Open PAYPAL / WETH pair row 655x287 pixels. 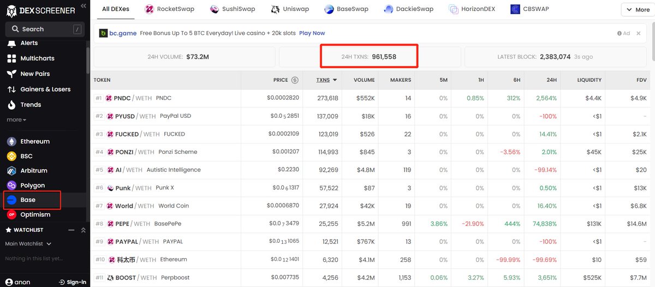click(x=370, y=242)
